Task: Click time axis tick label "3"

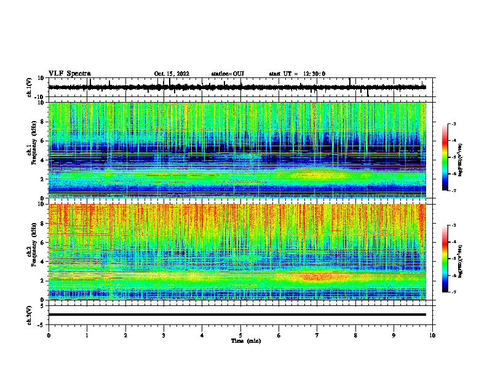Action: click(x=164, y=335)
